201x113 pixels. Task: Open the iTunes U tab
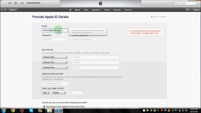[x=128, y=10]
